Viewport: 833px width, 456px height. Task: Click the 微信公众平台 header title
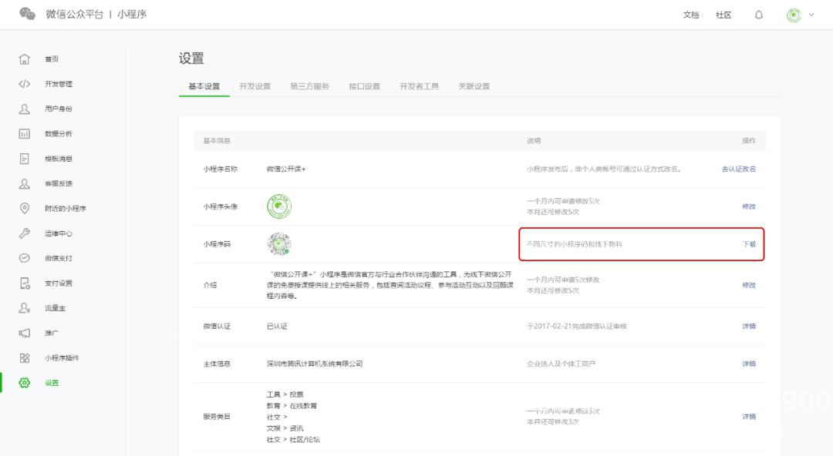coord(74,15)
